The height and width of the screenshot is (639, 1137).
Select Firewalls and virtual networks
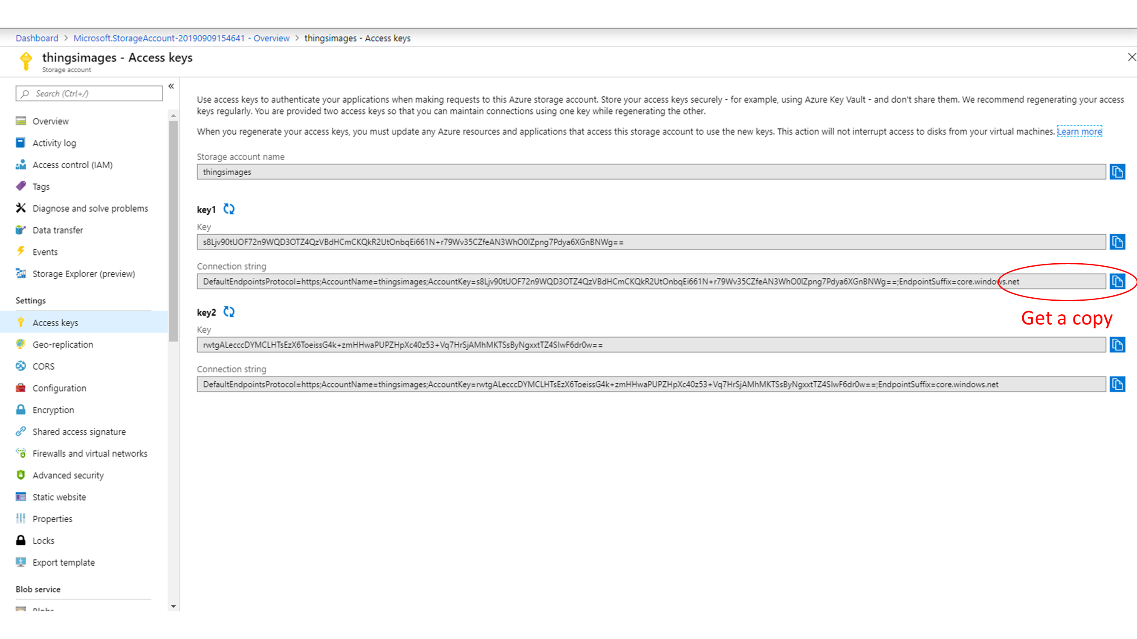click(90, 453)
